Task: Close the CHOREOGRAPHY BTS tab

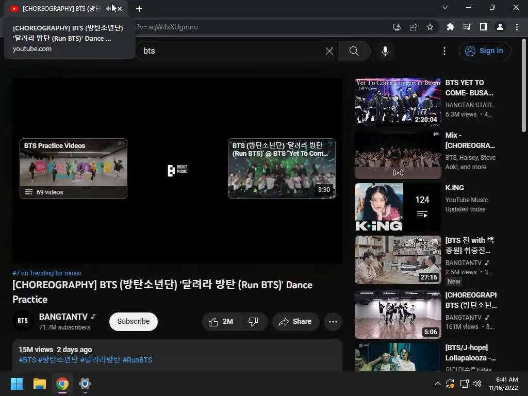Action: (120, 9)
